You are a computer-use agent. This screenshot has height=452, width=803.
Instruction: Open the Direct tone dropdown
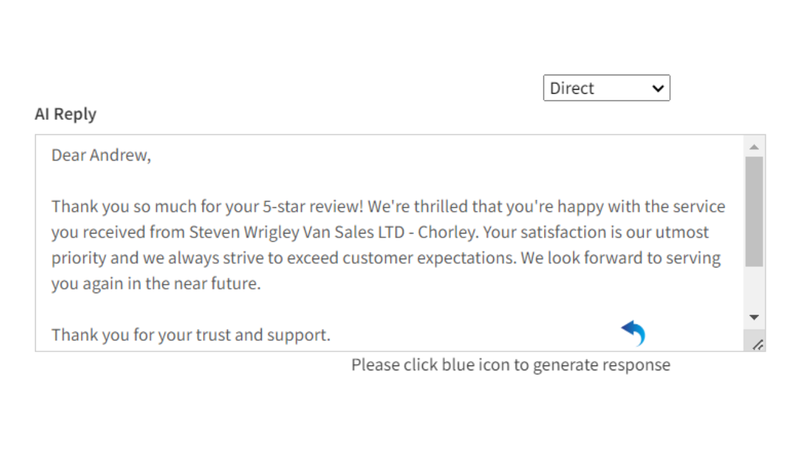(606, 88)
